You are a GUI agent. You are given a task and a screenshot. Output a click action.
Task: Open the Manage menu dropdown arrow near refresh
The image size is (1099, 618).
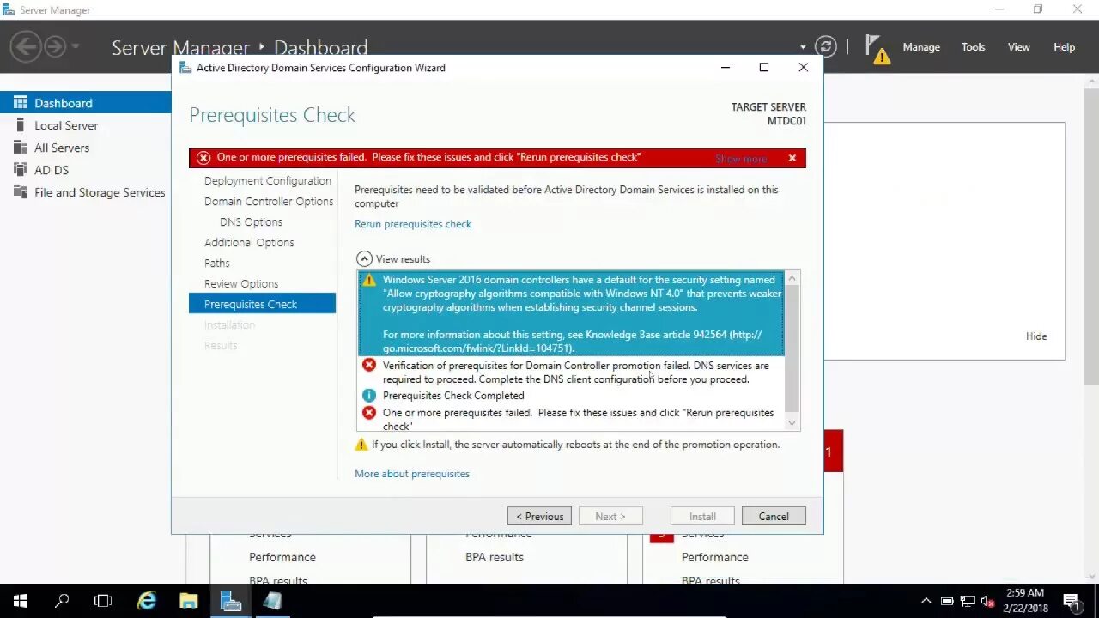tap(803, 47)
